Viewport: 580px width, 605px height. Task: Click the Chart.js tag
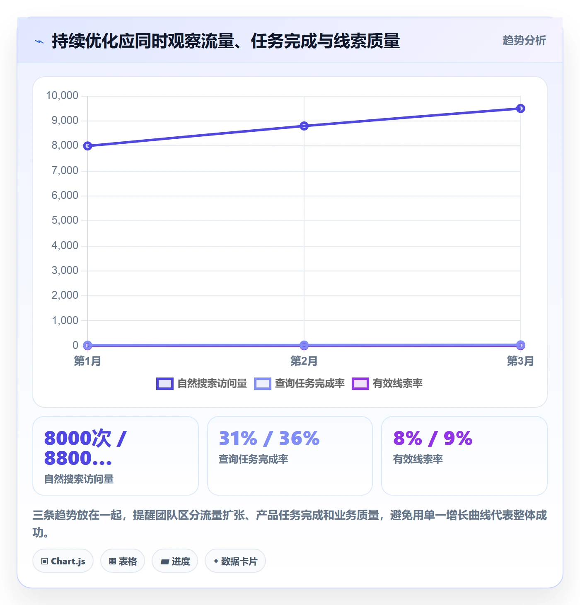tap(63, 561)
